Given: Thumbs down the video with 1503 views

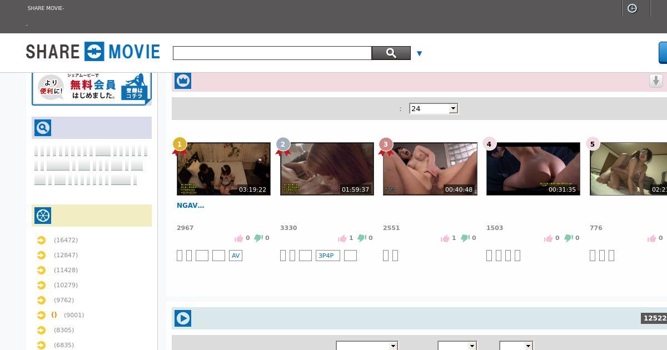Looking at the screenshot, I should 568,238.
